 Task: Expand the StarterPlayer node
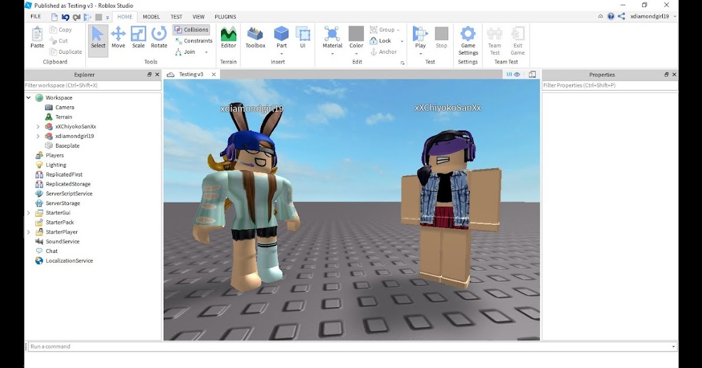(x=29, y=232)
